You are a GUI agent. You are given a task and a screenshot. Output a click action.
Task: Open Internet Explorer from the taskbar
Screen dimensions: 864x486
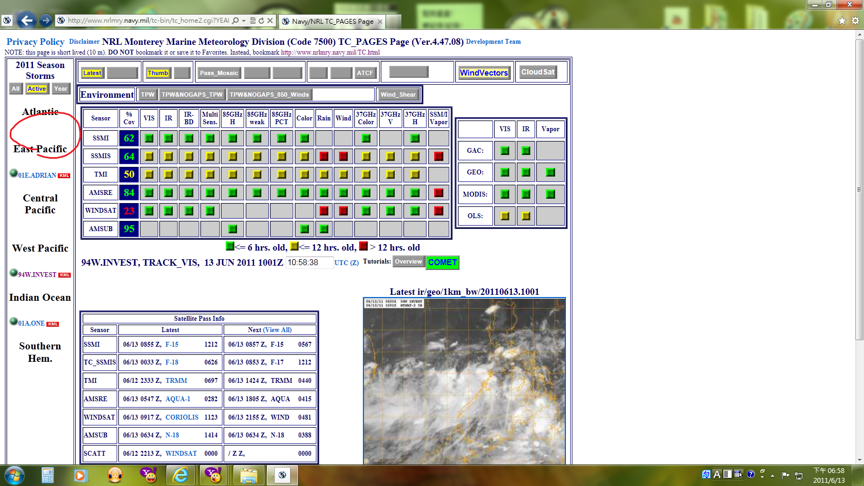tap(180, 475)
